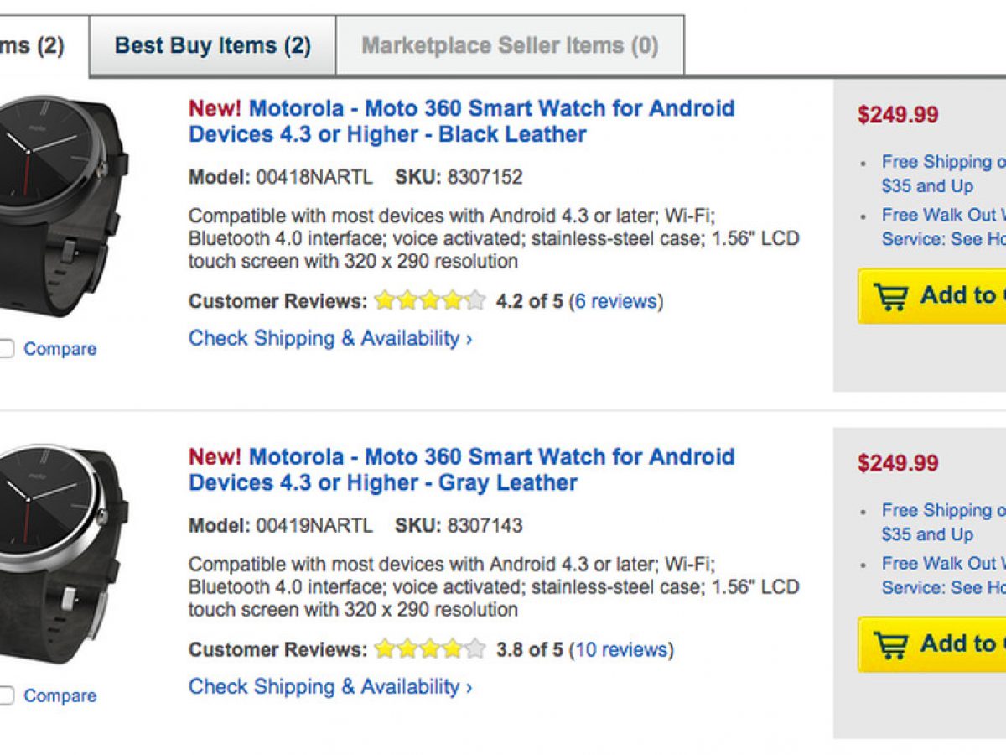Viewport: 1006px width, 755px height.
Task: Click star rating for Gray Leather watch
Action: (429, 649)
